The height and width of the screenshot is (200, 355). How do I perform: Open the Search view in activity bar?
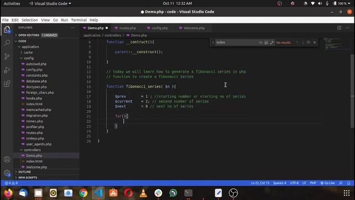coord(7,43)
